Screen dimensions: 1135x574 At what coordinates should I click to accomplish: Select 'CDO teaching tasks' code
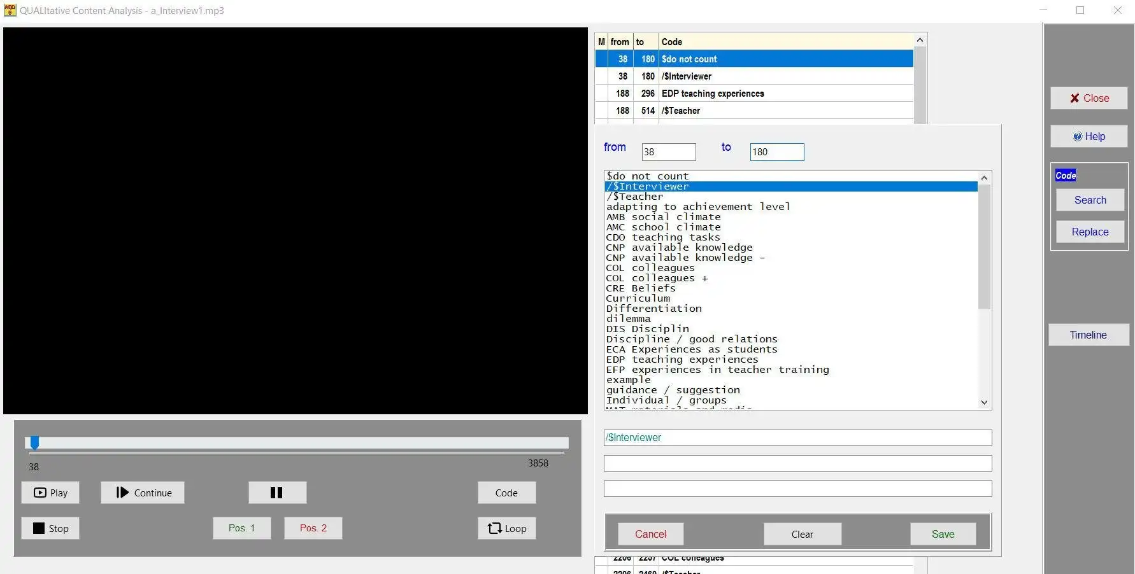[x=791, y=237]
